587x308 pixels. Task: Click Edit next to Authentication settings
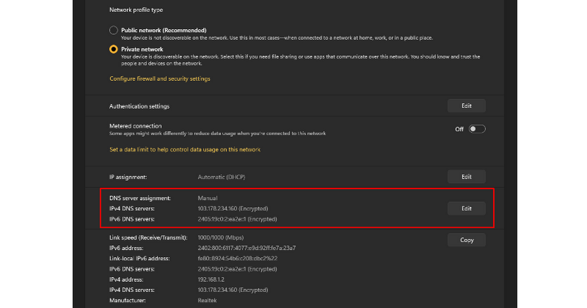pos(466,106)
